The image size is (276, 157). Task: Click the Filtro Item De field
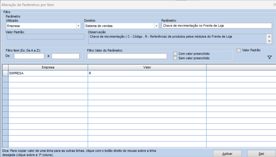[29, 56]
